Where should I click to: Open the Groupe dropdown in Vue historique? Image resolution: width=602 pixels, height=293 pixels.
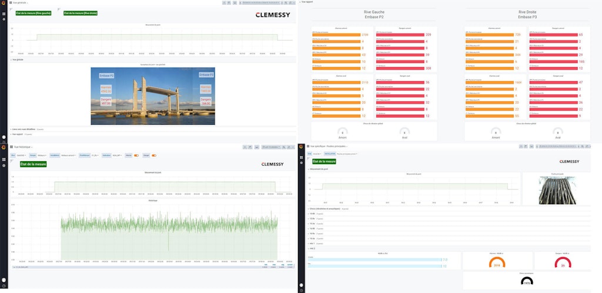click(41, 155)
